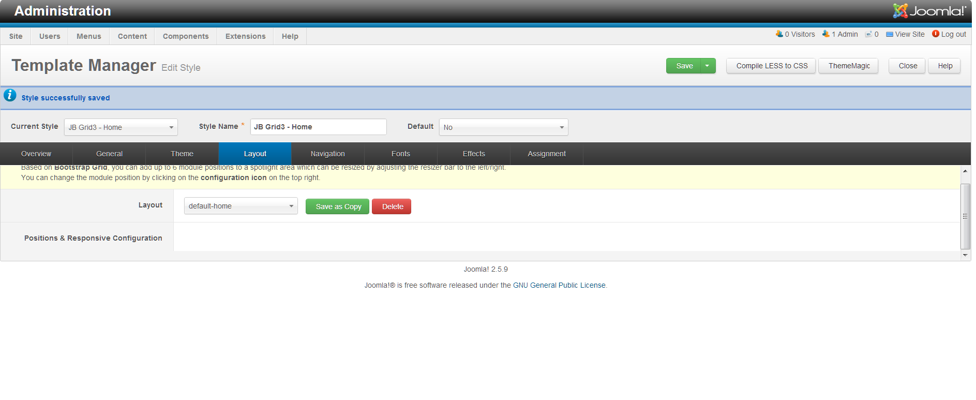Viewport: 976px width, 400px height.
Task: Click 'configuration icon' bold text in notice
Action: [x=234, y=177]
